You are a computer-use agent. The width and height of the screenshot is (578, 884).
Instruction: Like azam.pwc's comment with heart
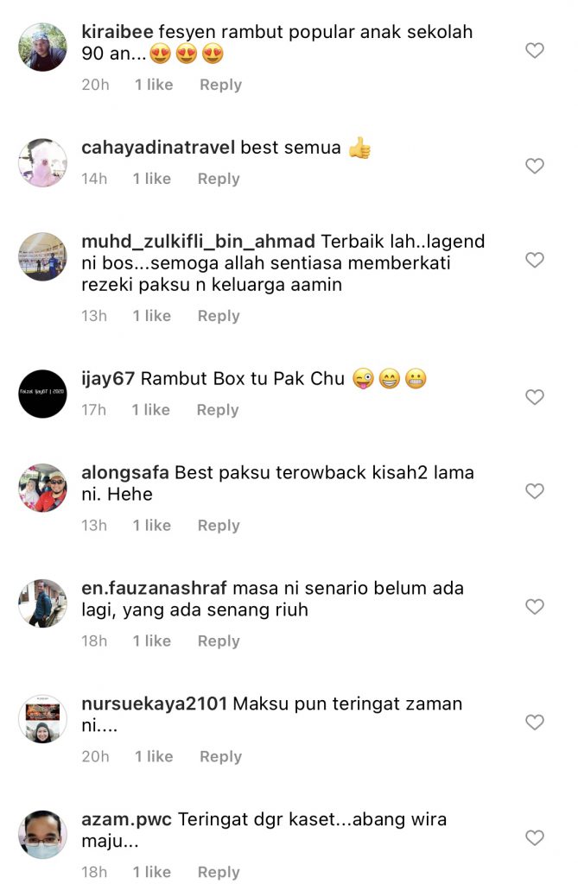pos(535,837)
